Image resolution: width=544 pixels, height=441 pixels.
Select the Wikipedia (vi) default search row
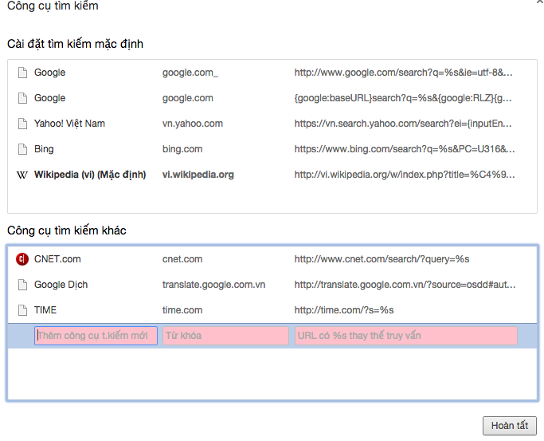(x=90, y=175)
